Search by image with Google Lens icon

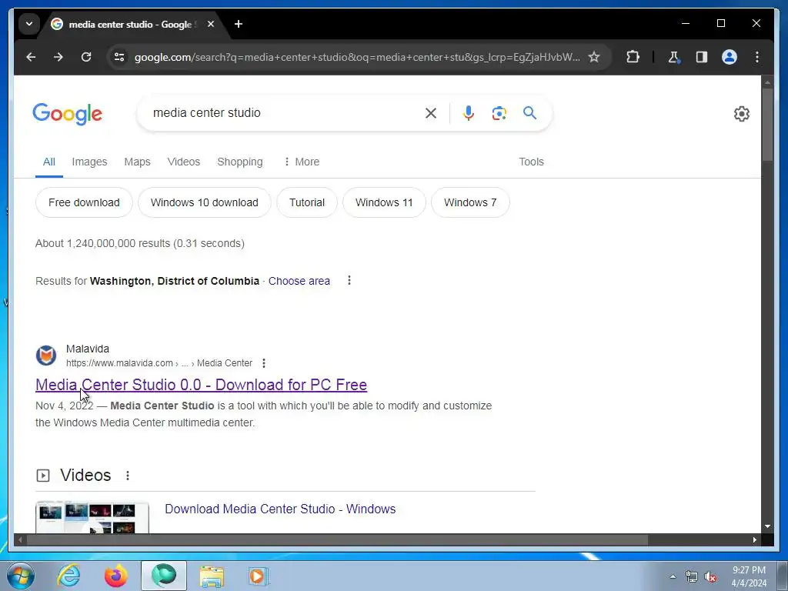coord(499,113)
